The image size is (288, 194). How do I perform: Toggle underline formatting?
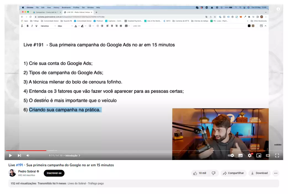click(x=36, y=26)
